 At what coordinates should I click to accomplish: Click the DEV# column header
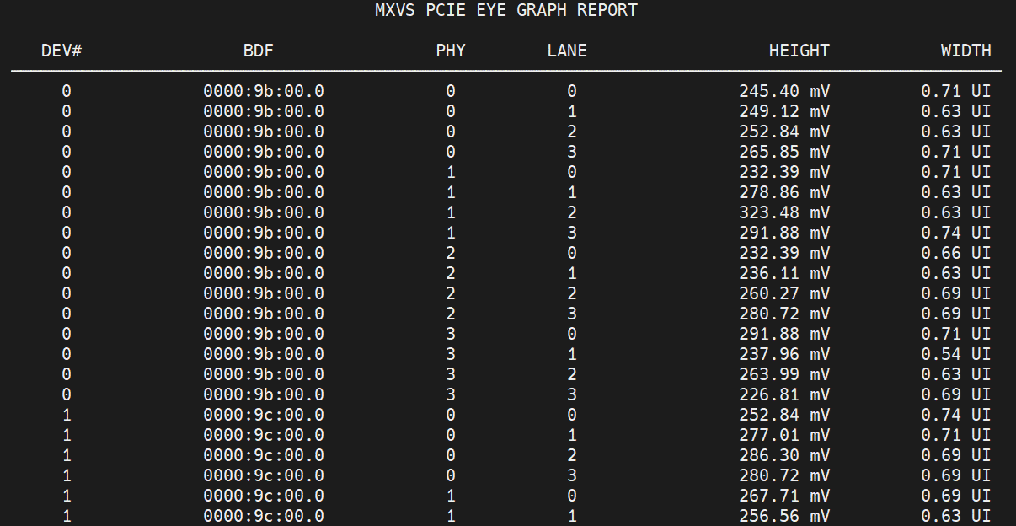click(x=61, y=51)
